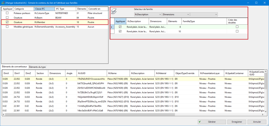Viewport: 269px width, 126px height.
Task: Click the Générer button
Action: (x=212, y=122)
